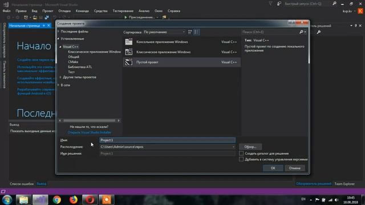
Task: Open the 'Тестирование' menu
Action: 123,11
